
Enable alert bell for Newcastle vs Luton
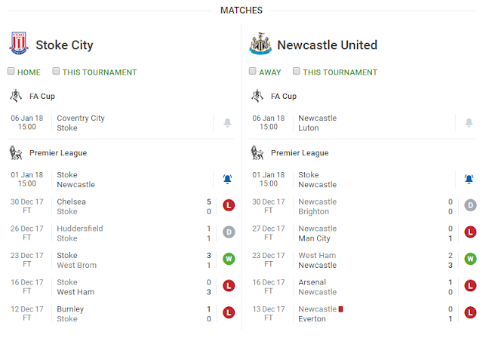[x=469, y=123]
